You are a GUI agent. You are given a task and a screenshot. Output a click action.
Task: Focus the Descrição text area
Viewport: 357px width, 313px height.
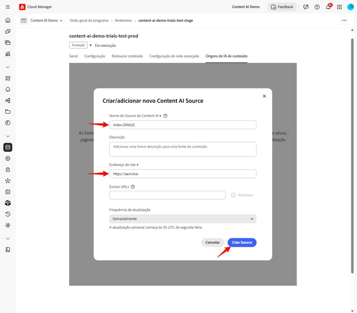pos(183,149)
